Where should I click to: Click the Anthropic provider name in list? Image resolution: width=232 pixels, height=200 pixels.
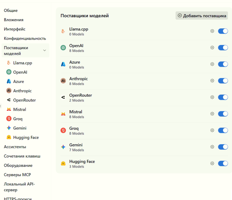[78, 79]
